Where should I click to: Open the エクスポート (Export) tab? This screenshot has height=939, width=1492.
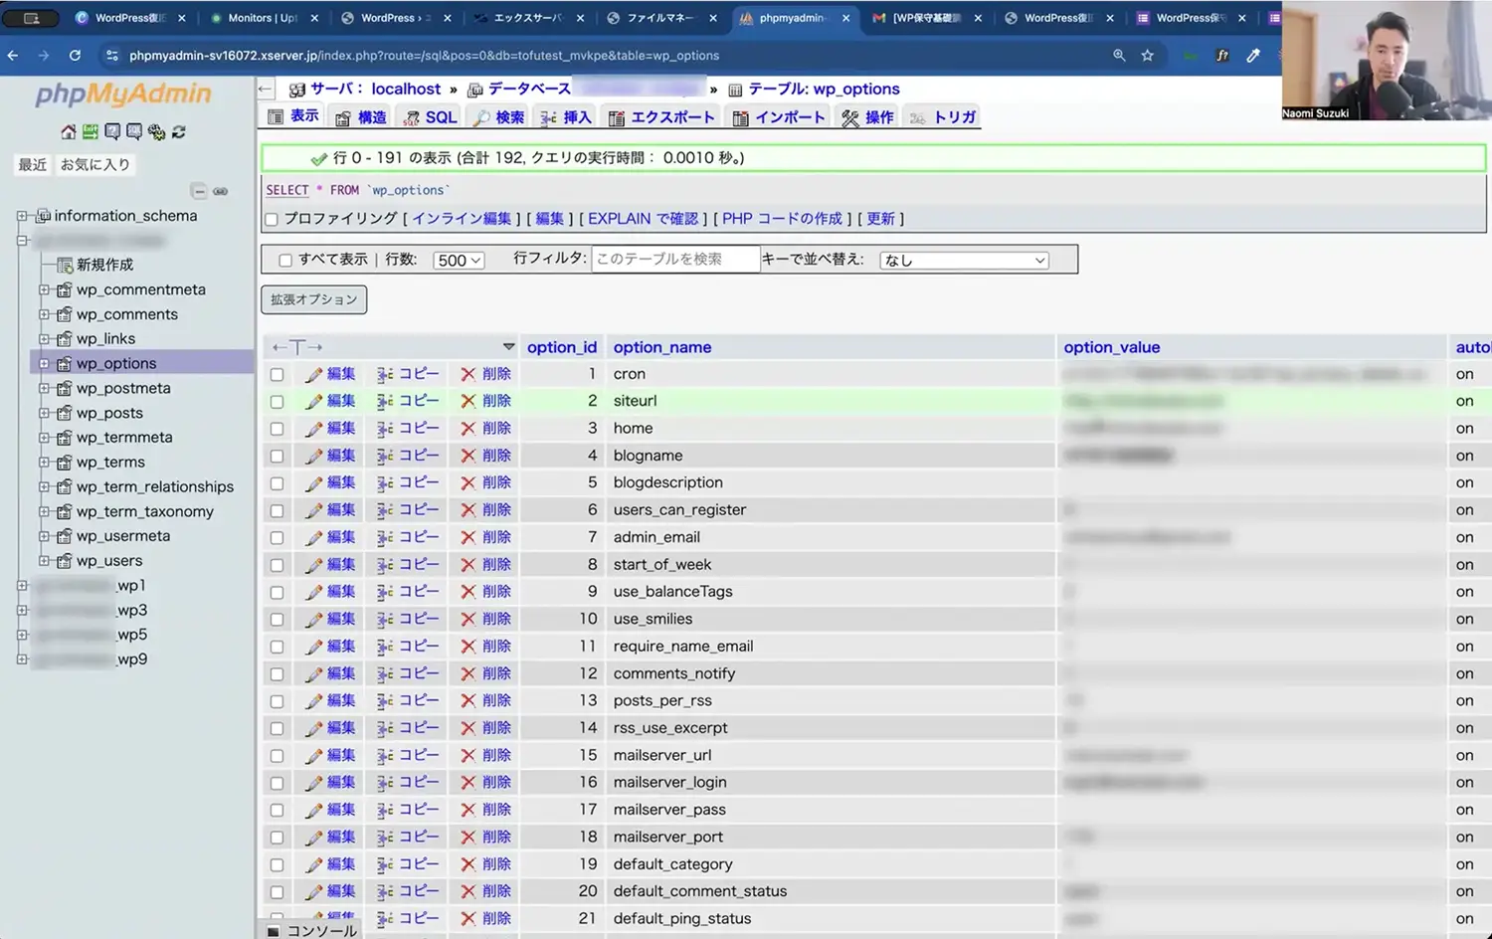point(661,117)
